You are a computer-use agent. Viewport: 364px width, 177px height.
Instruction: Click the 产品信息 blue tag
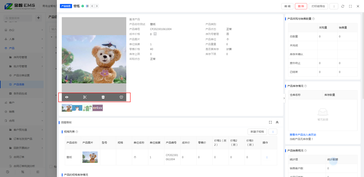(x=66, y=6)
